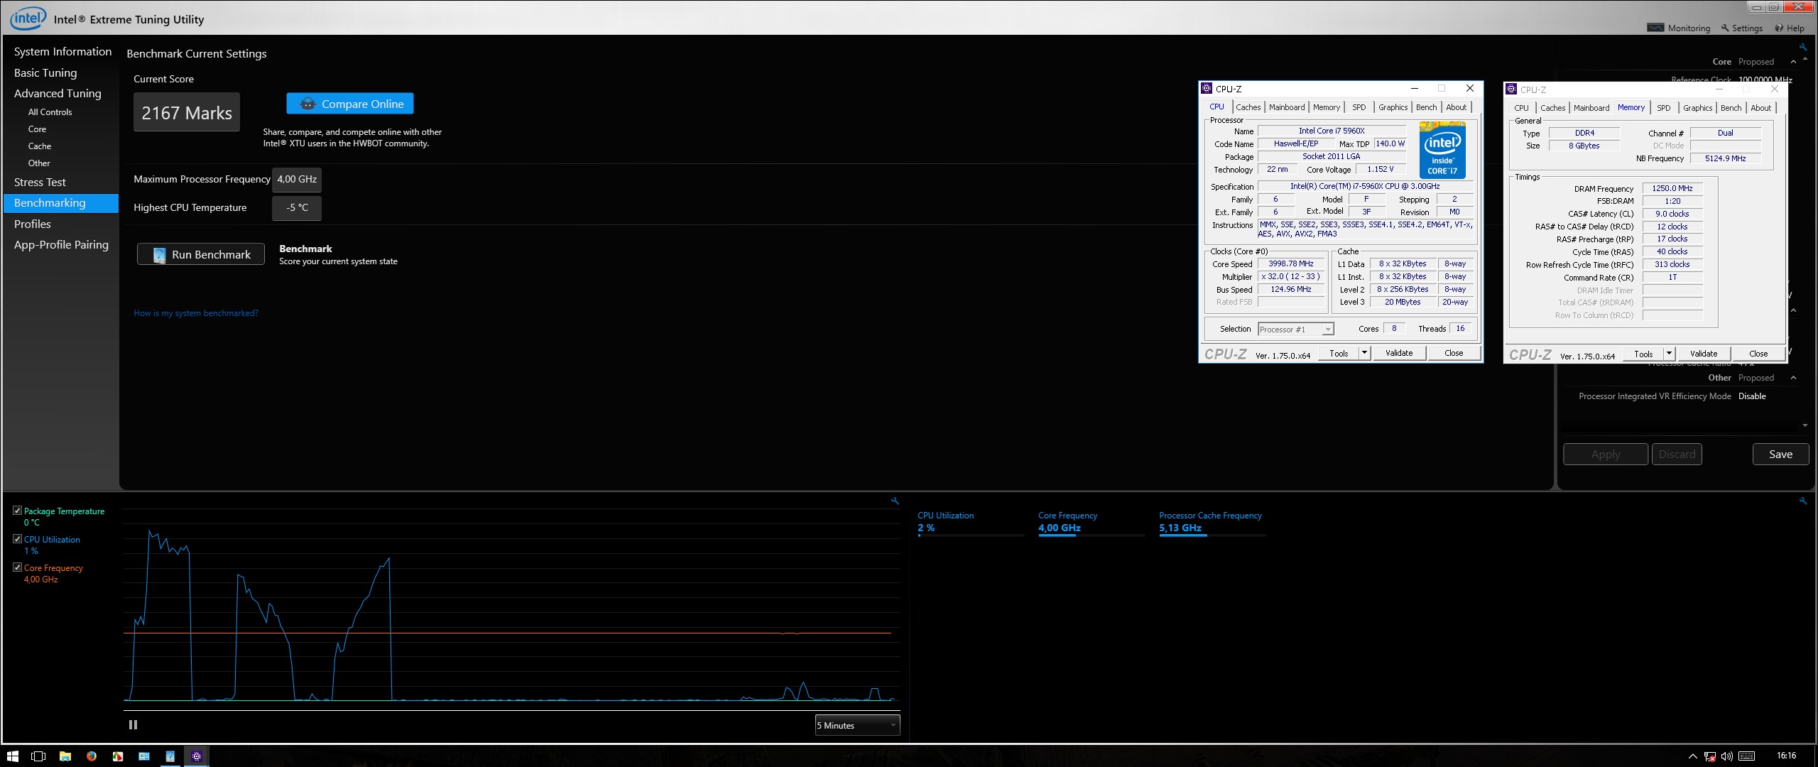Open the Bench tab in CPU-Z Memory window
The image size is (1818, 767).
click(1731, 108)
